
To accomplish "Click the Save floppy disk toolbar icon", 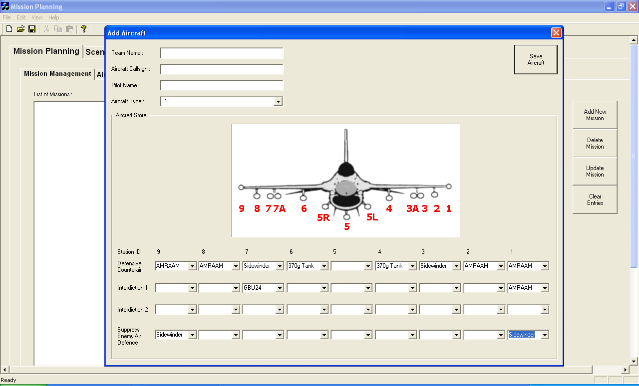I will pos(32,29).
